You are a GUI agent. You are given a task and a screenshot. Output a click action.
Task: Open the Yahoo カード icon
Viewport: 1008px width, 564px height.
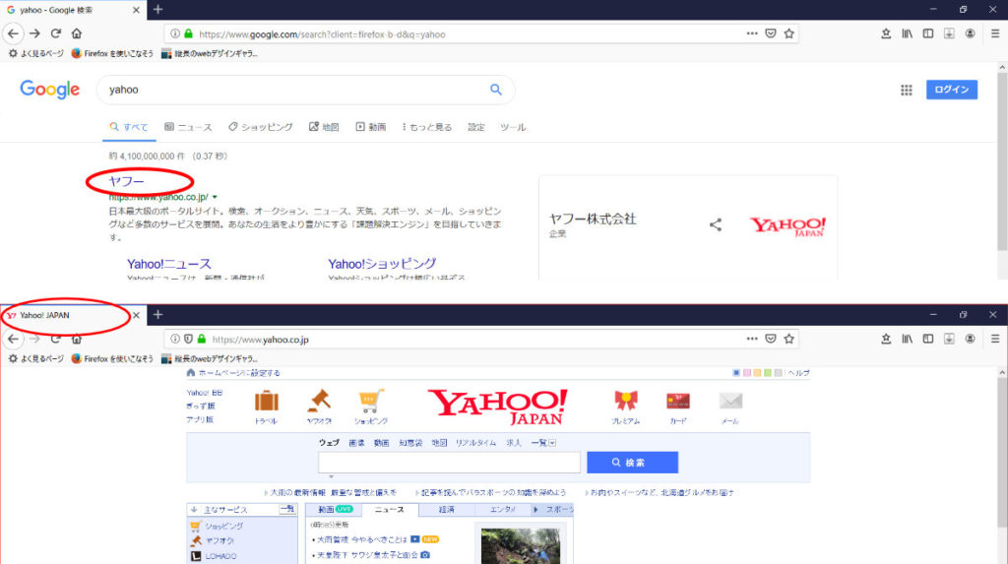pos(678,402)
